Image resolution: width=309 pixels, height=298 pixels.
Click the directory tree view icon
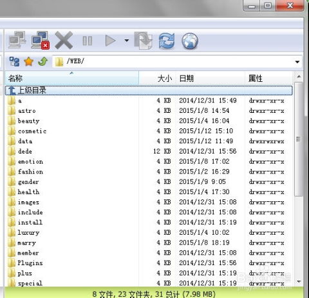click(14, 61)
